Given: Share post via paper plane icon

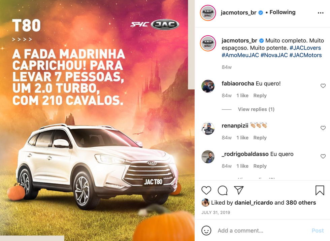Looking at the screenshot, I should coord(239,190).
